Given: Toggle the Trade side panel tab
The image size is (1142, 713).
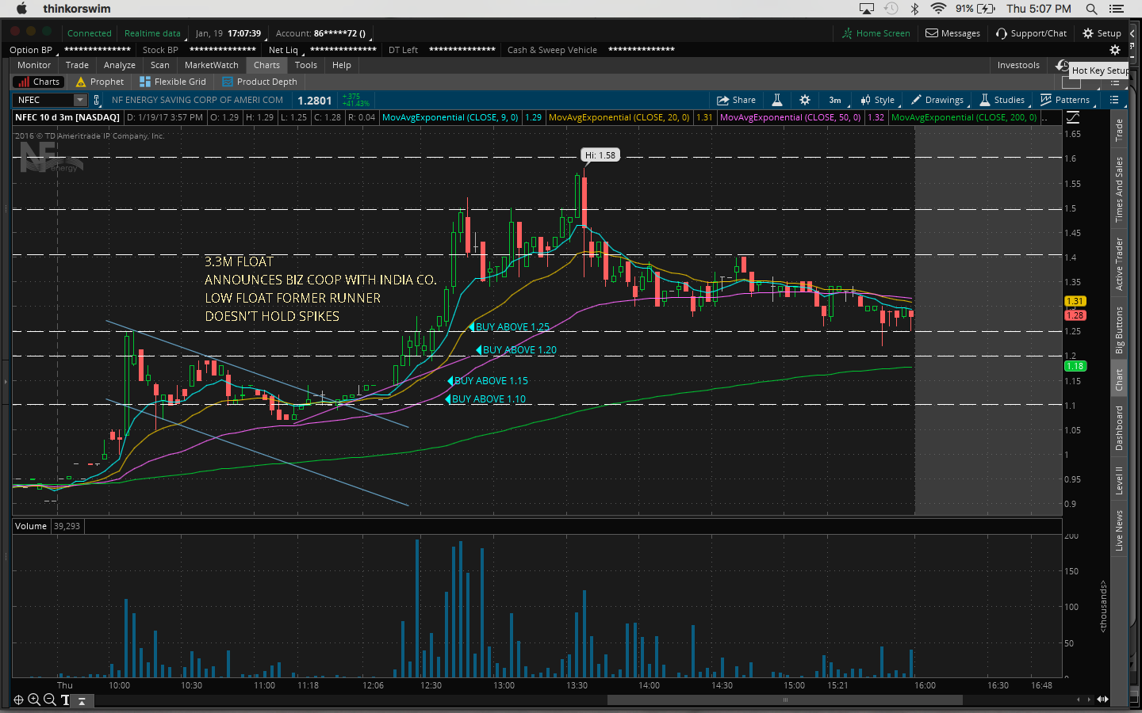Looking at the screenshot, I should [x=1119, y=130].
